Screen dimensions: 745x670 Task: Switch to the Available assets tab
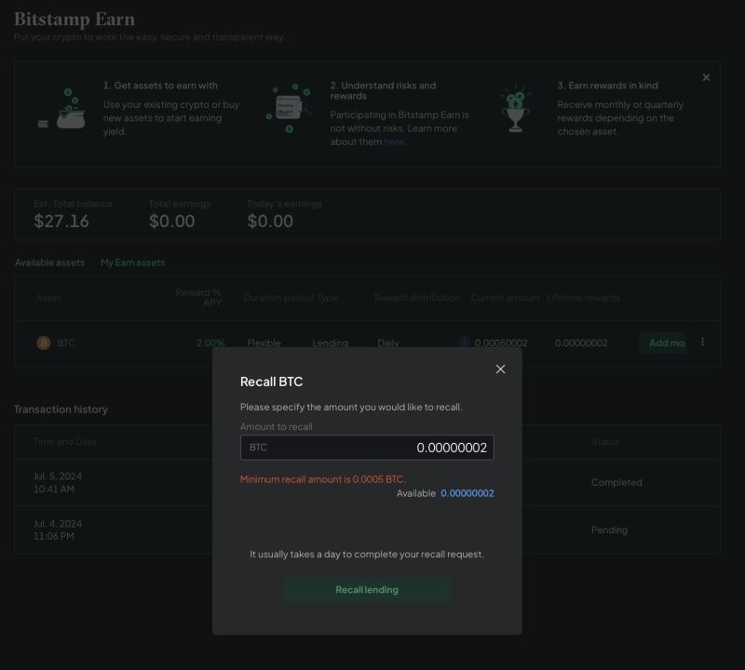click(49, 262)
